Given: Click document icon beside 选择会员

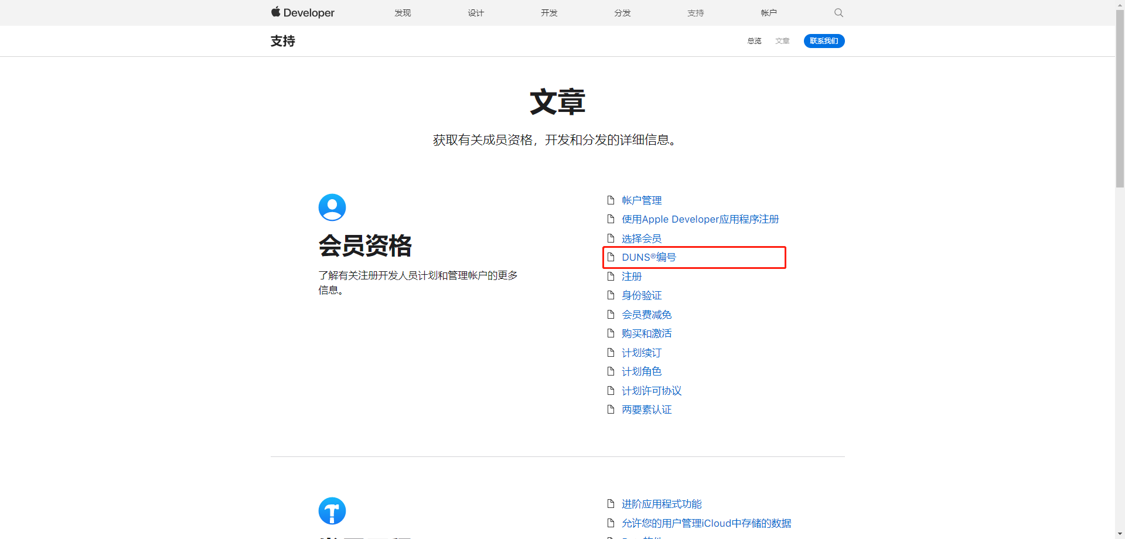Looking at the screenshot, I should [611, 238].
